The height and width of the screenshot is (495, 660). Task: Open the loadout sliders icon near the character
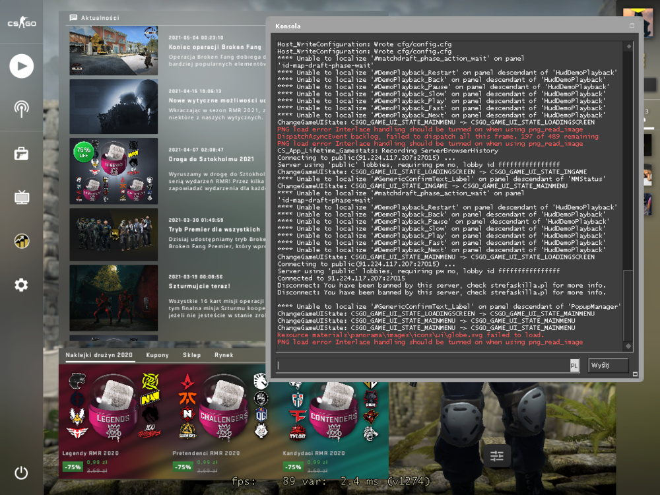[x=497, y=455]
